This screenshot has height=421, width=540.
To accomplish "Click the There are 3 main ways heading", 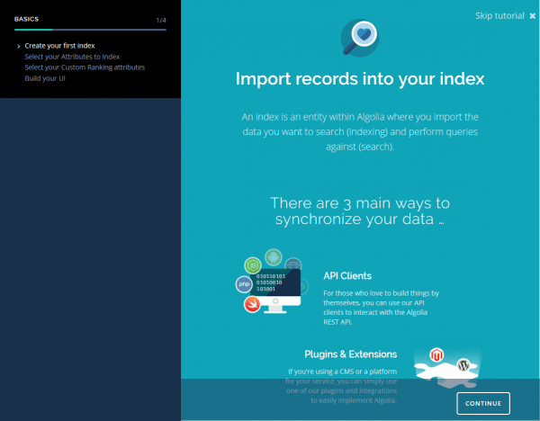I will 360,211.
